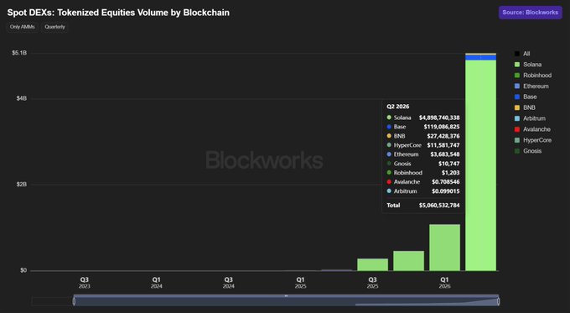Toggle Avalanche series in legend
This screenshot has width=570, height=313.
coord(532,129)
